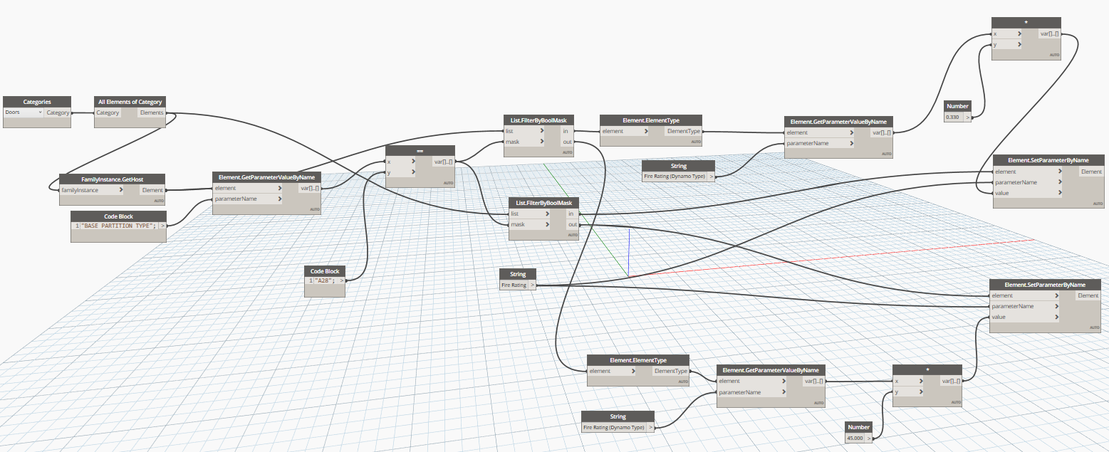The width and height of the screenshot is (1109, 452).
Task: Select the upper Element.ElementType node title
Action: click(x=651, y=120)
